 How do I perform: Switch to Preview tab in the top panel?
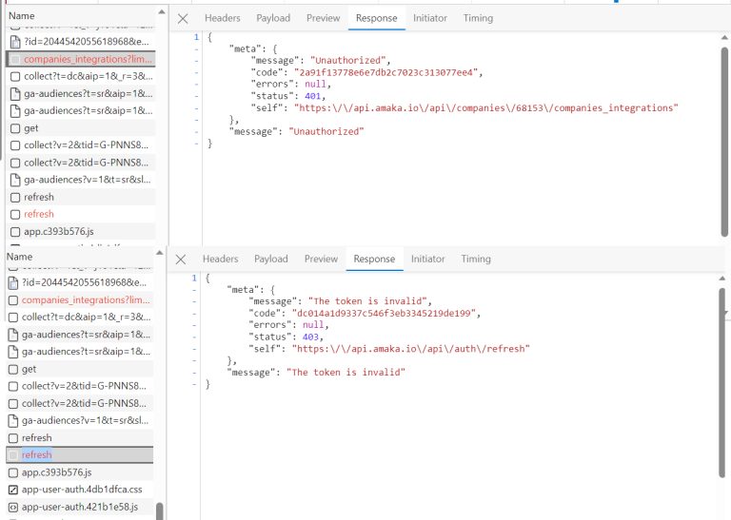point(323,18)
